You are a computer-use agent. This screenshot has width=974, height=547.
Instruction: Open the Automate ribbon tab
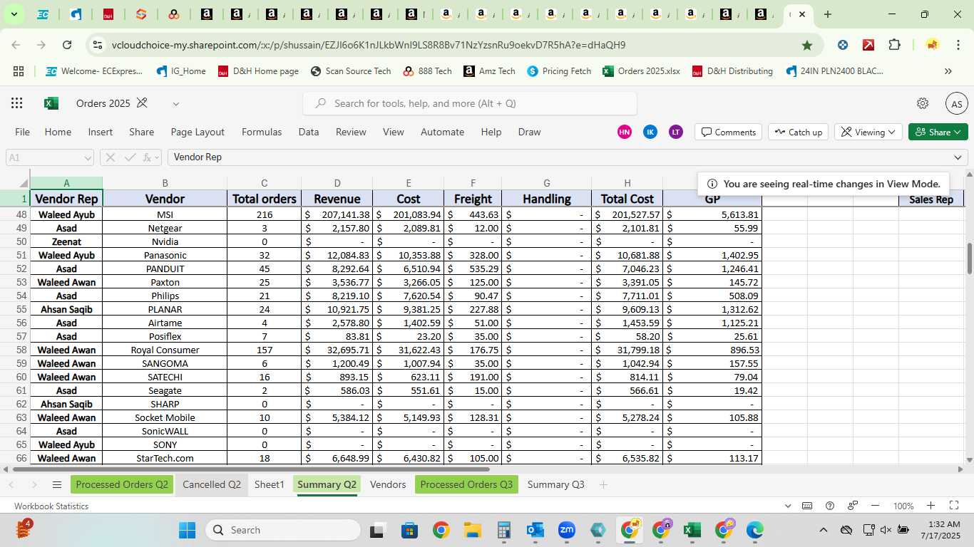coord(442,132)
